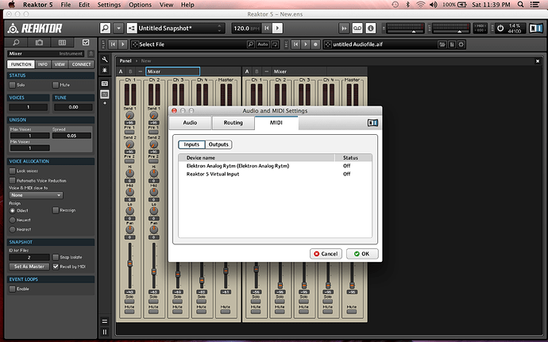Viewport: 548px width, 342px height.
Task: Click the magnifier search icon in toolbar
Action: (x=105, y=28)
